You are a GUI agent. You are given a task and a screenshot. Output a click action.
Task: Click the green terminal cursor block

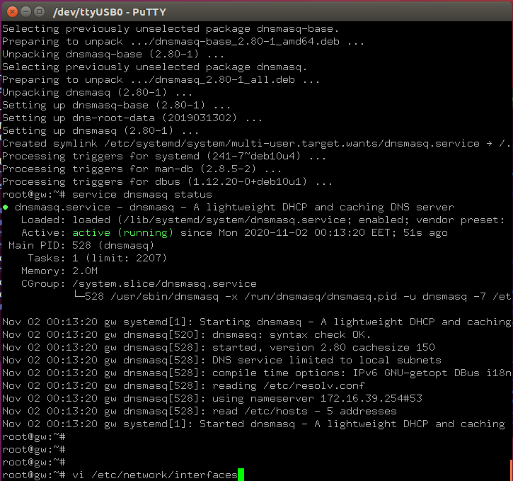pos(241,475)
